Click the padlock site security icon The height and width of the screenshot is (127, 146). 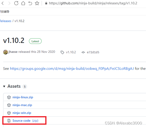46,3
